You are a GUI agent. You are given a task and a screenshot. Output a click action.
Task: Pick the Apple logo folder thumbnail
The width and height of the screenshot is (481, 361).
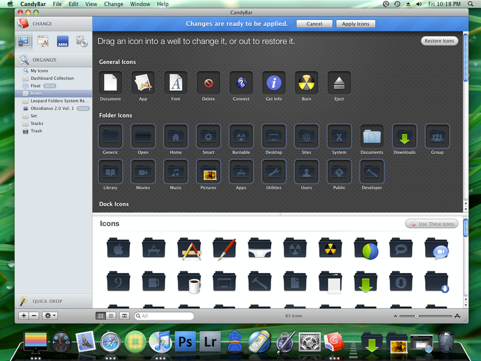[x=118, y=248]
